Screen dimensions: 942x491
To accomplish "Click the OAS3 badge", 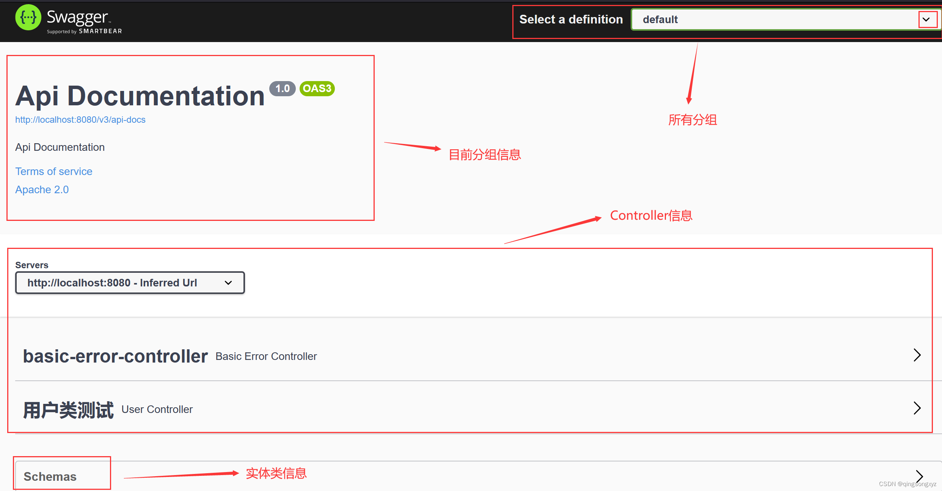I will coord(317,89).
